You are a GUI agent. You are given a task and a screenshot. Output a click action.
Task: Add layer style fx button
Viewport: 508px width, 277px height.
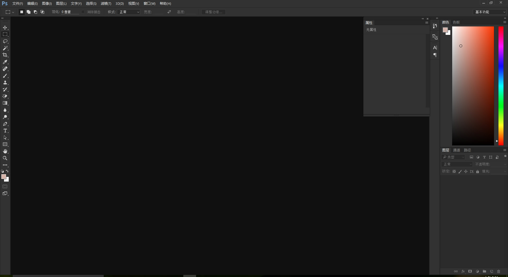(x=463, y=271)
